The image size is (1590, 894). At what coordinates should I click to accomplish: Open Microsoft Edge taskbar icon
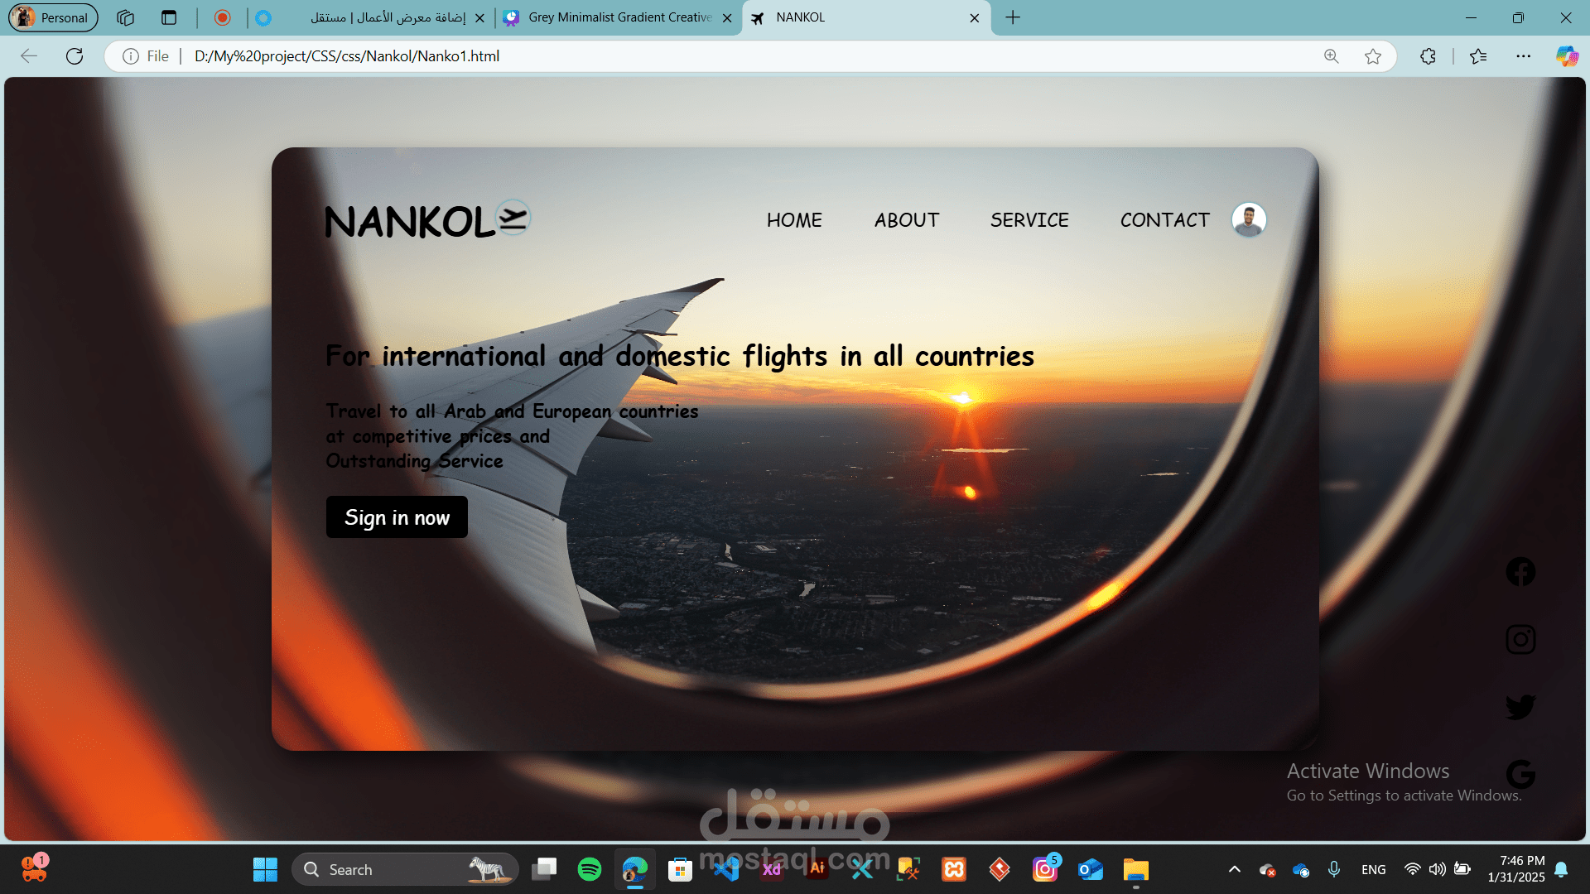click(635, 869)
